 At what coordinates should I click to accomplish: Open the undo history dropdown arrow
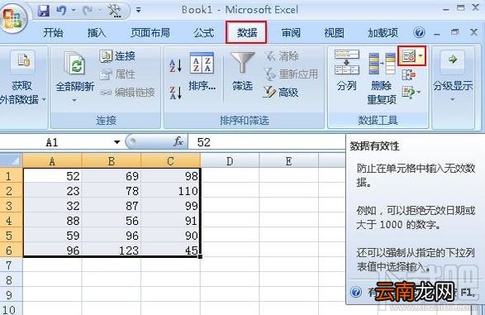pyautogui.click(x=74, y=11)
